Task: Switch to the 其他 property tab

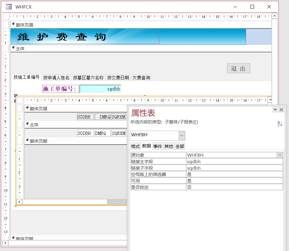Action: tap(169, 146)
